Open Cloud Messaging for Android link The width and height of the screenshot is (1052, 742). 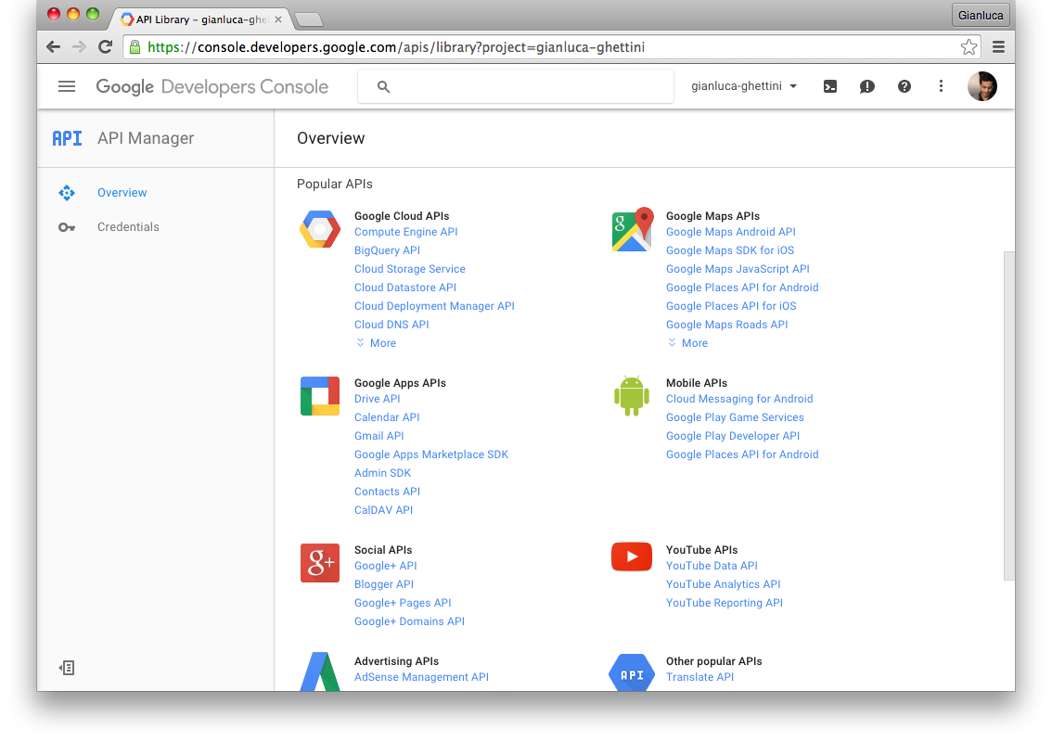(x=739, y=399)
